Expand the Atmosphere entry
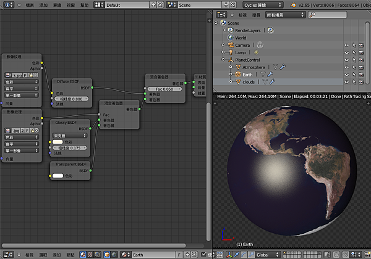 pyautogui.click(x=231, y=67)
